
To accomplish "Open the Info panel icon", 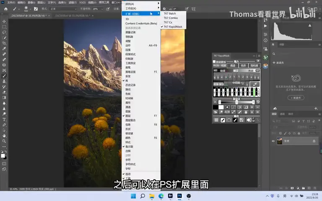I will tap(265, 40).
